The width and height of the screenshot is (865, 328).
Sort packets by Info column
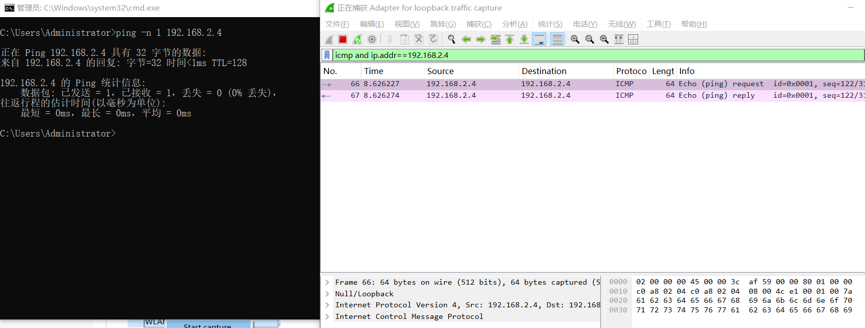pyautogui.click(x=771, y=71)
